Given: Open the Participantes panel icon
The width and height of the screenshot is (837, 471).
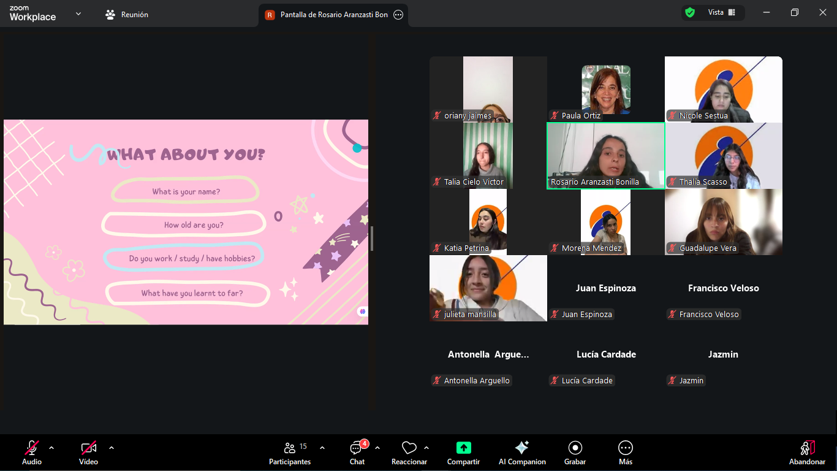Looking at the screenshot, I should click(x=290, y=448).
